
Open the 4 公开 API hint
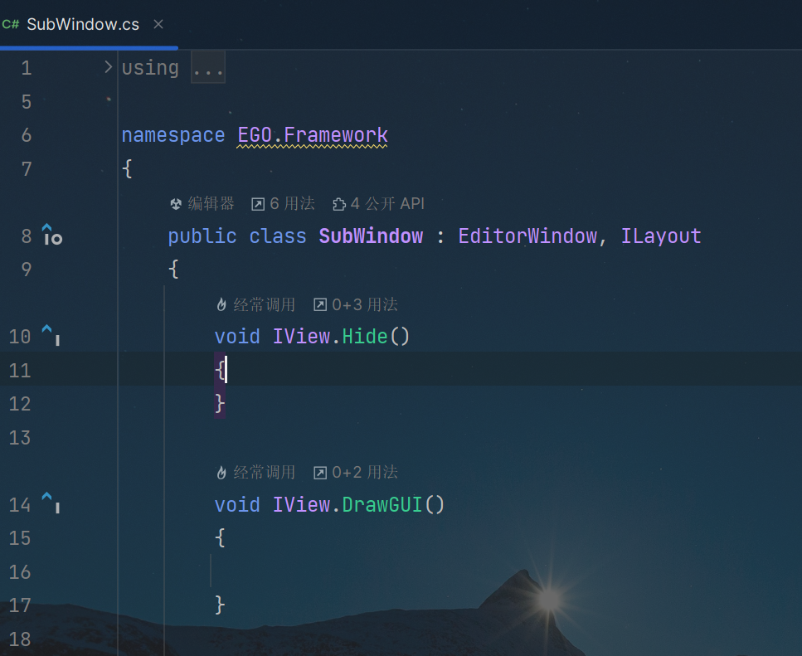tap(378, 203)
